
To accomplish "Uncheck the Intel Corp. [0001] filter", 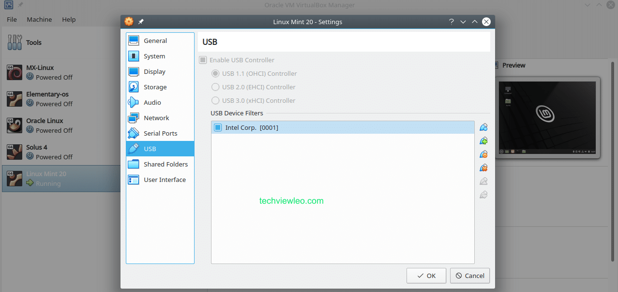I will [x=217, y=127].
